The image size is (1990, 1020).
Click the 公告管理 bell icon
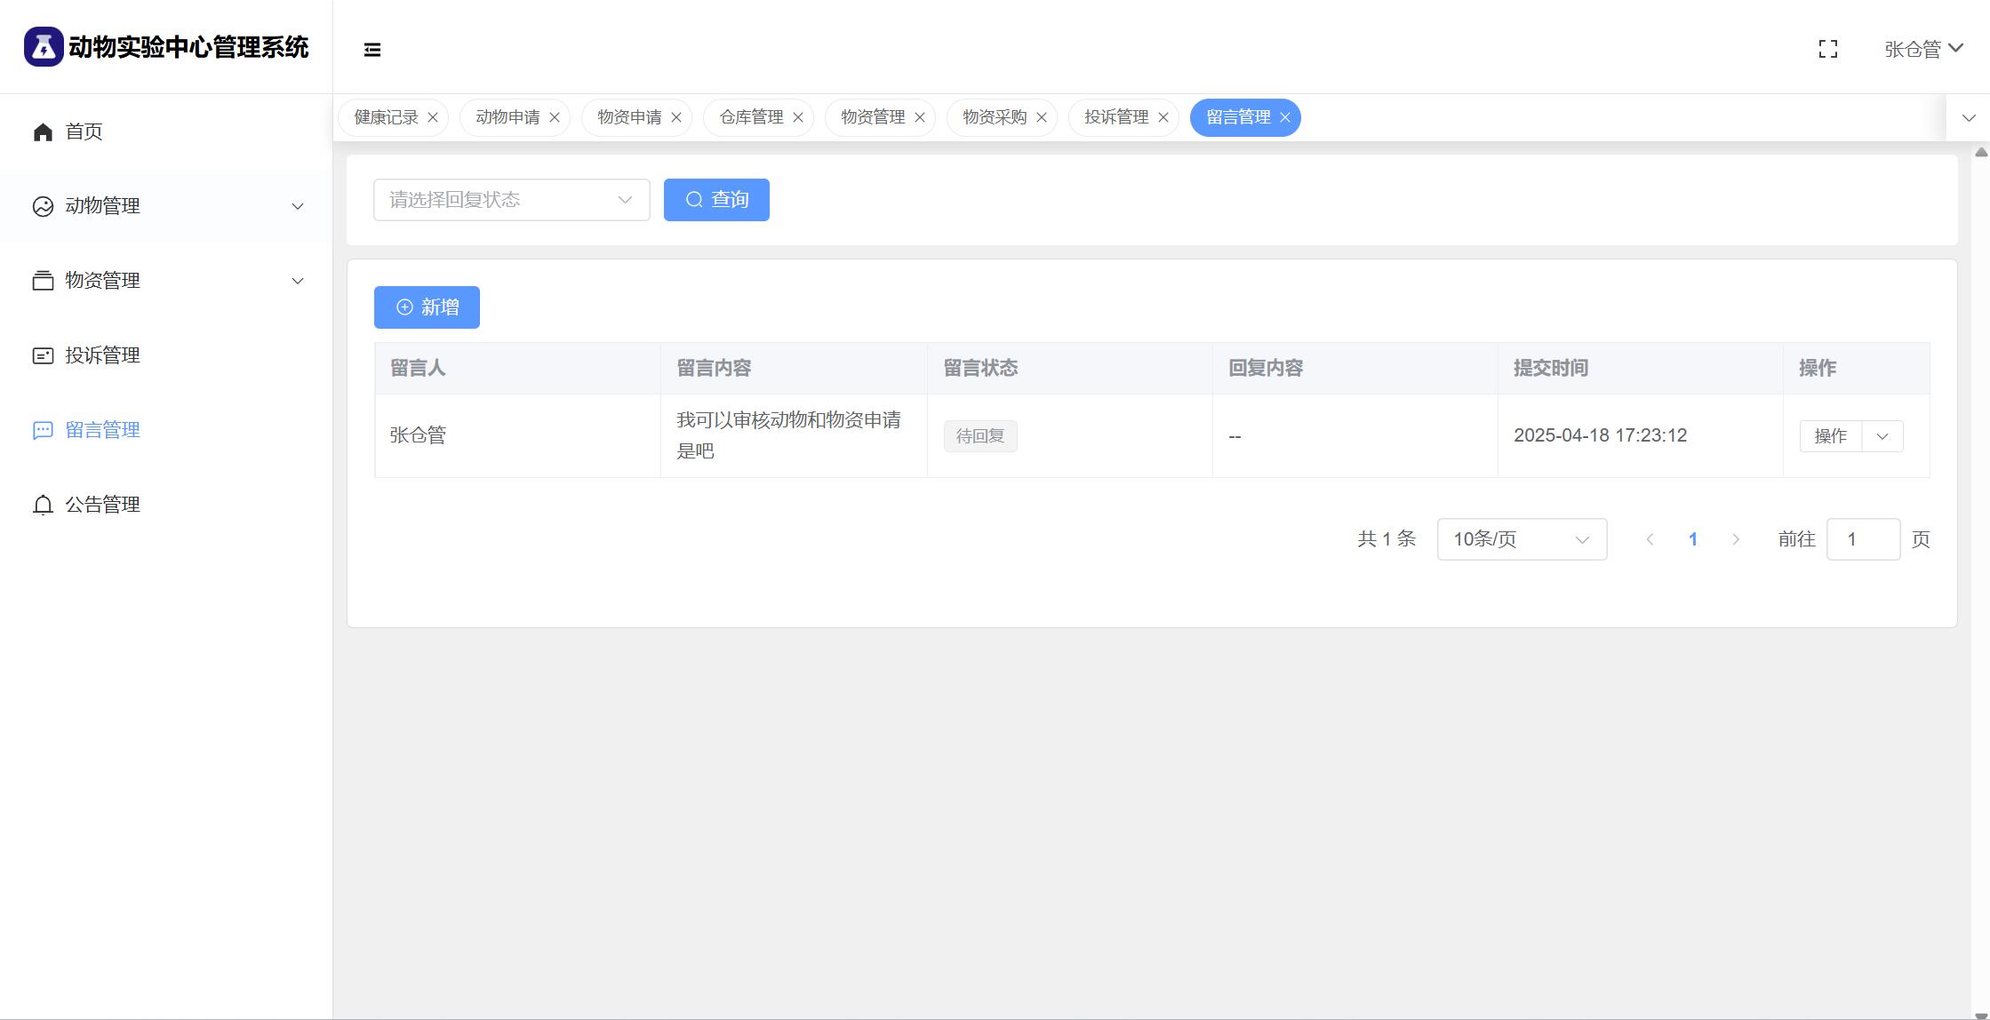coord(43,505)
